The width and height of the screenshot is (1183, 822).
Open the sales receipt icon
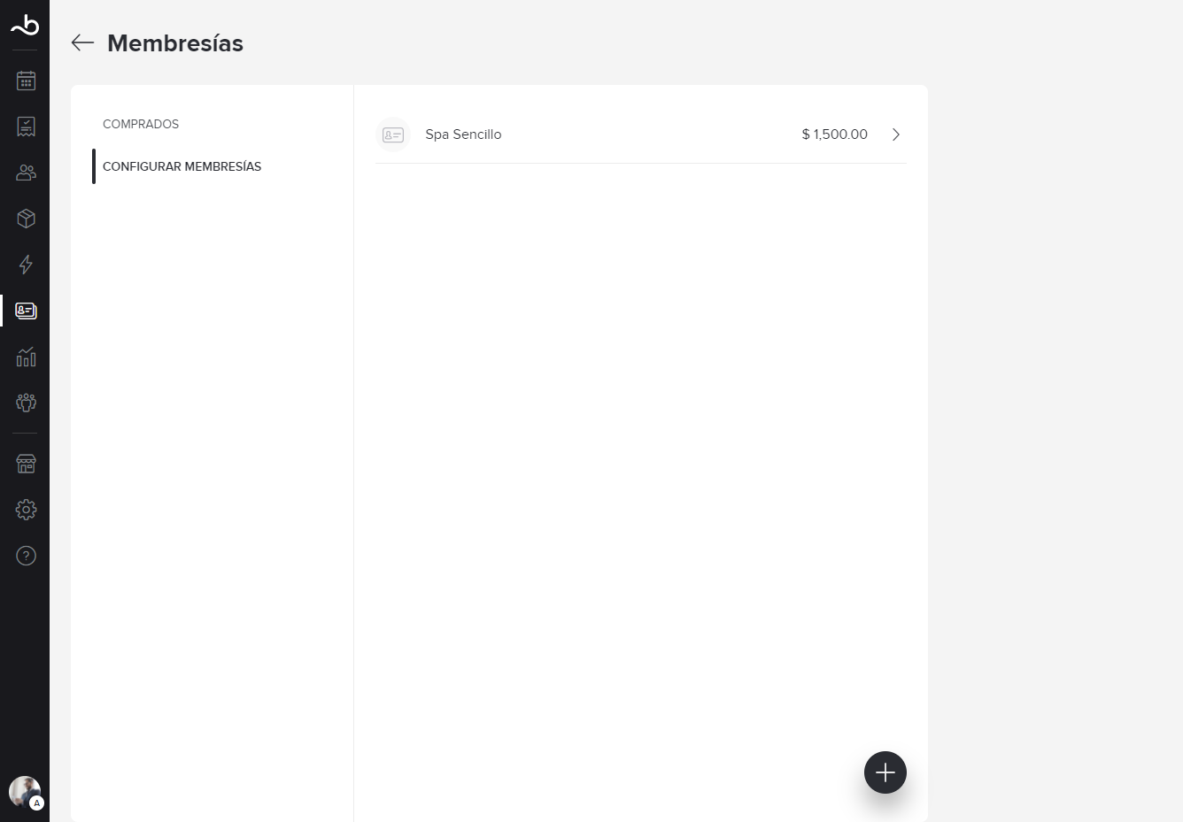(x=26, y=127)
